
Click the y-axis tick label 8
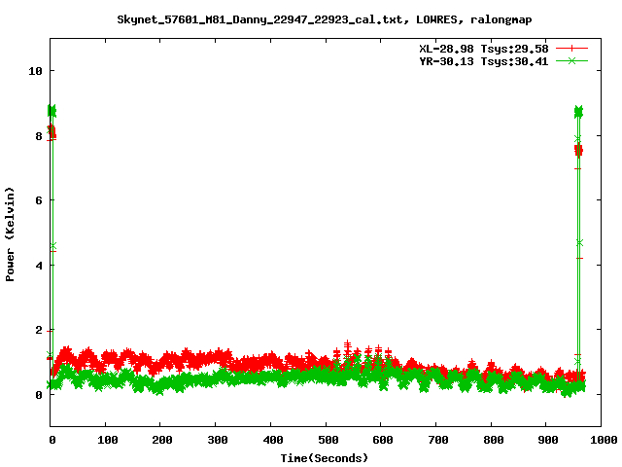click(x=39, y=136)
